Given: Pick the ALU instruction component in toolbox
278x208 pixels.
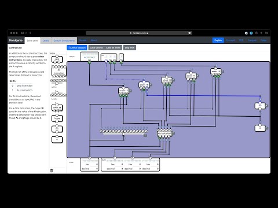Looking at the screenshot, I should tap(58, 71).
